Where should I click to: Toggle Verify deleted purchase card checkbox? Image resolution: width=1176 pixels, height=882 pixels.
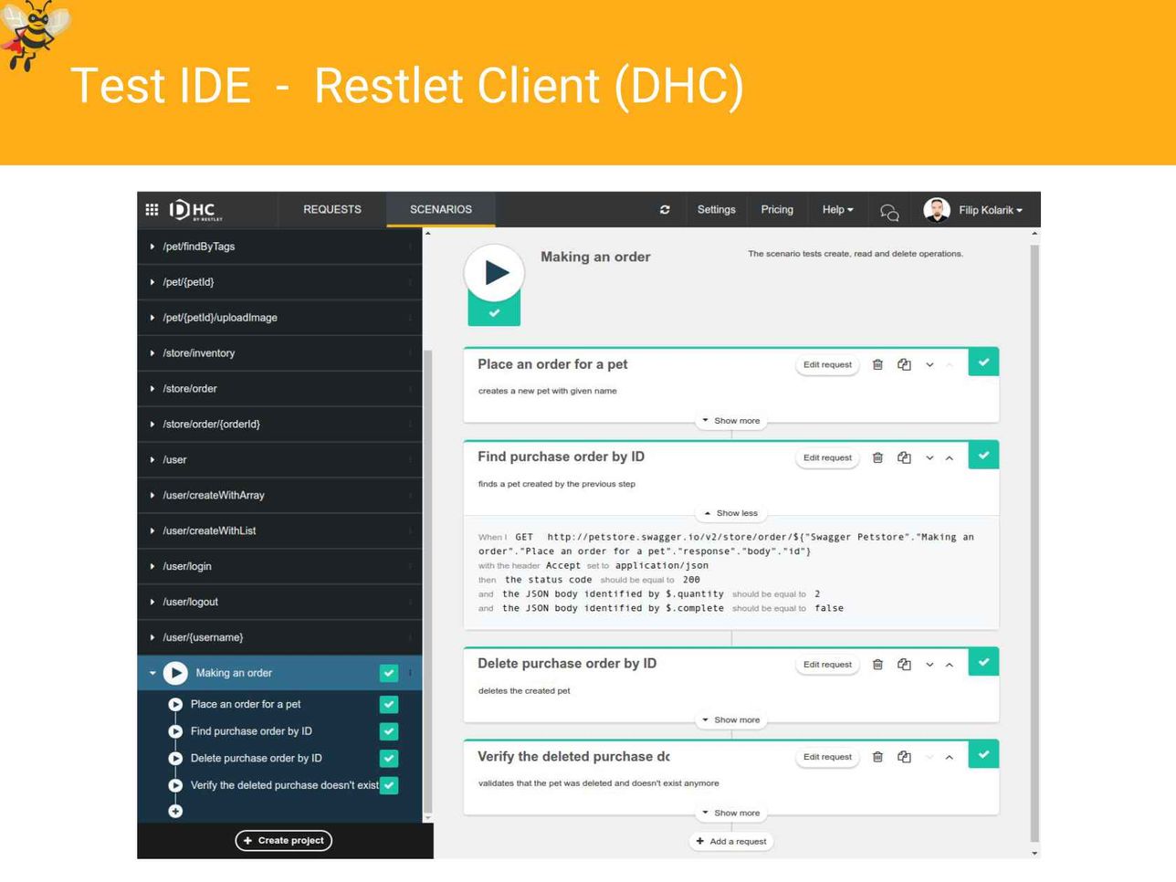pyautogui.click(x=983, y=754)
